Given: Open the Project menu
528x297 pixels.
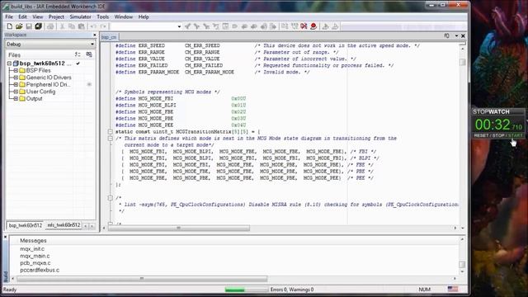Looking at the screenshot, I should pos(56,16).
